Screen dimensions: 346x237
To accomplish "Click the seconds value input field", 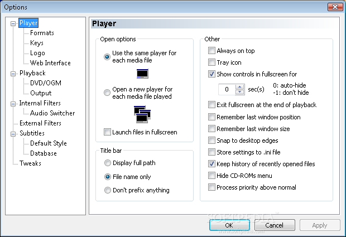I will (x=227, y=89).
